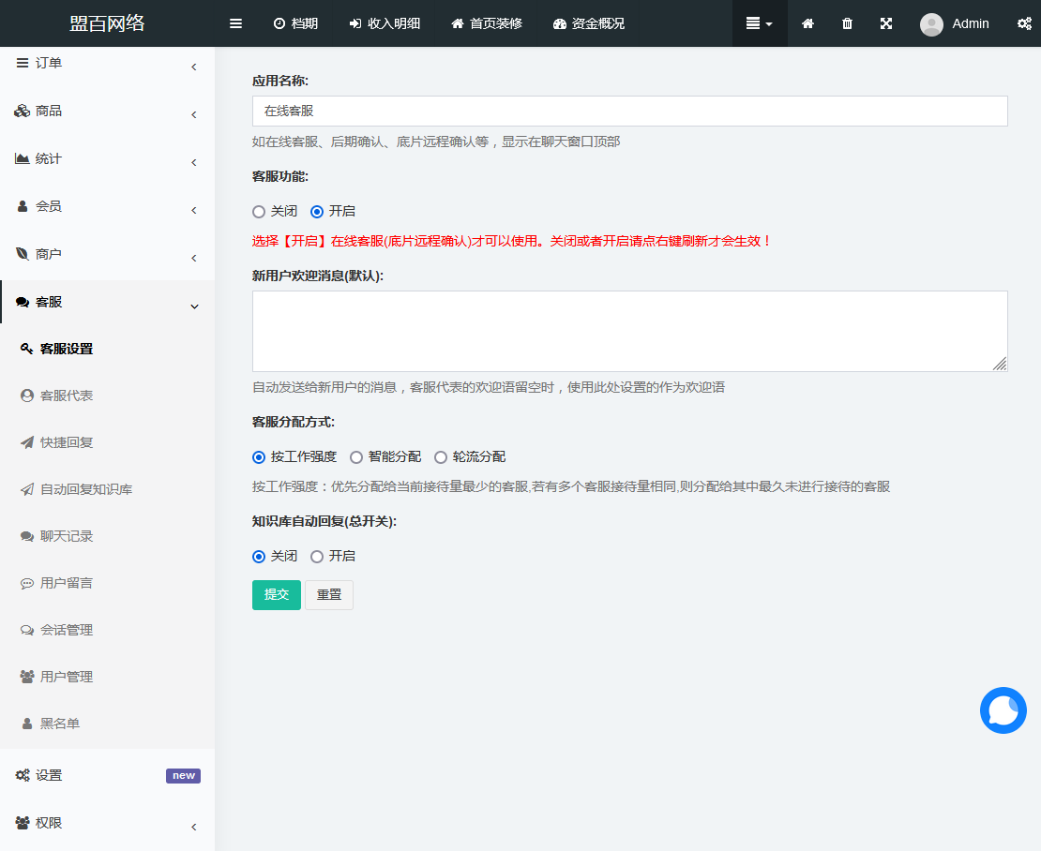Click the 应用名称 text input field
Image resolution: width=1041 pixels, height=851 pixels.
pos(629,111)
